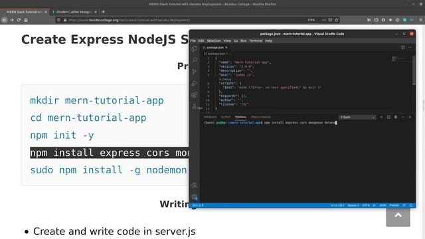
Task: Split the terminal panel
Action: coord(388,117)
